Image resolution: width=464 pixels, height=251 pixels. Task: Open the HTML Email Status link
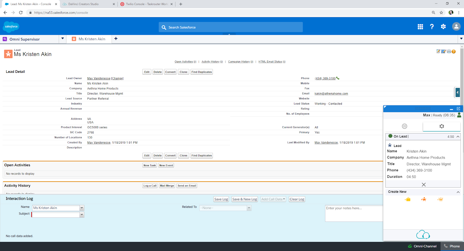(272, 62)
